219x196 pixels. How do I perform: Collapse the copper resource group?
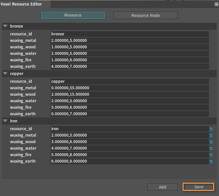coord(5,74)
